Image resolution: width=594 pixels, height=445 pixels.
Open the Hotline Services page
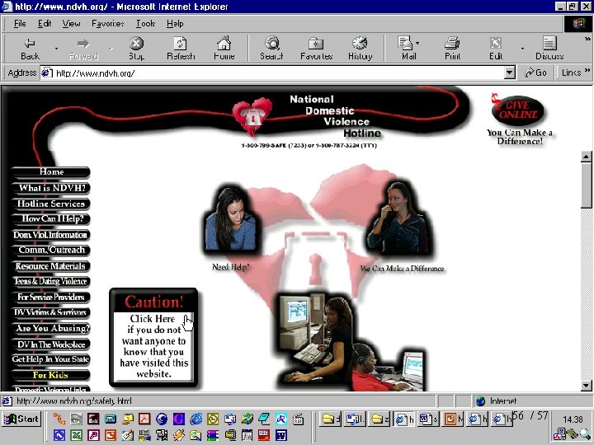(51, 204)
